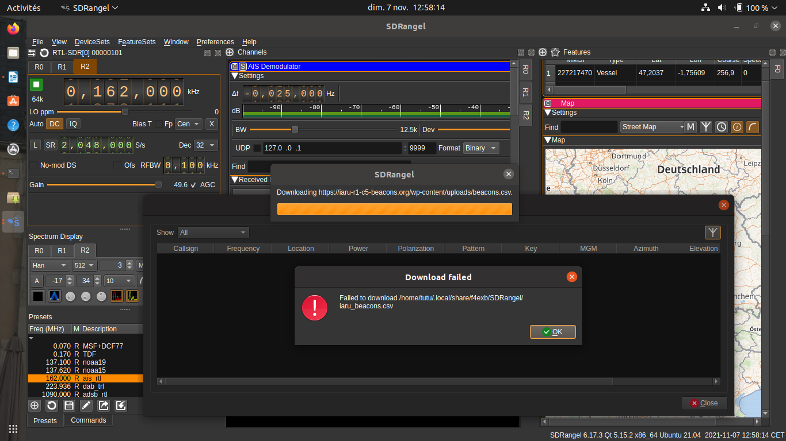Viewport: 786px width, 441px height.
Task: Enable the Bias T checkbox
Action: tap(159, 124)
